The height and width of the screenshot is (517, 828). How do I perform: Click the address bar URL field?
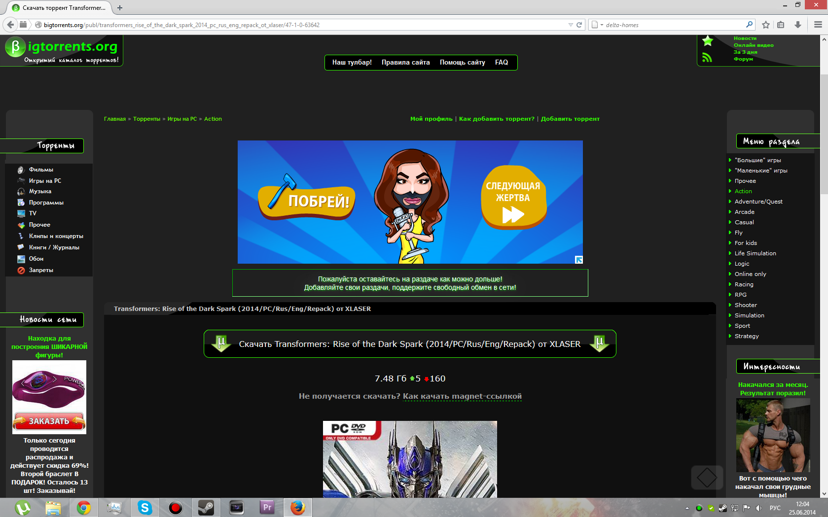(304, 25)
